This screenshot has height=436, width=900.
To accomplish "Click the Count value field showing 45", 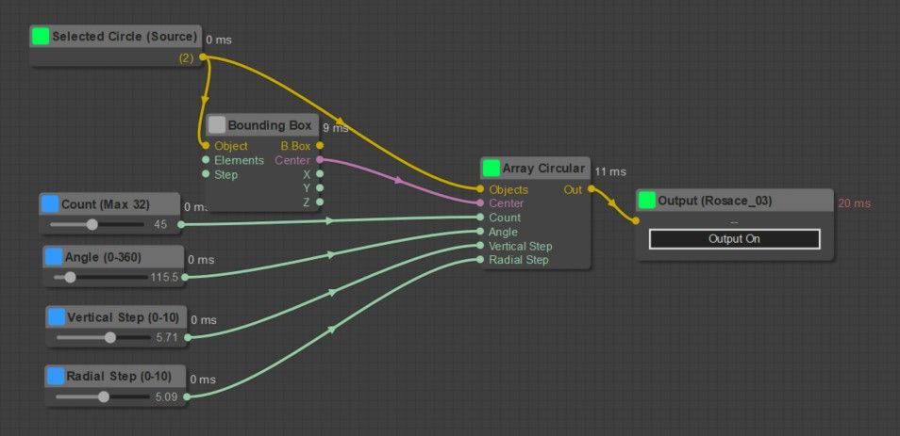I will tap(160, 224).
